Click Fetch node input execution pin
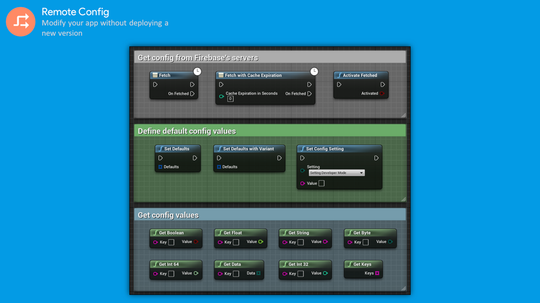This screenshot has width=540, height=303. (155, 85)
